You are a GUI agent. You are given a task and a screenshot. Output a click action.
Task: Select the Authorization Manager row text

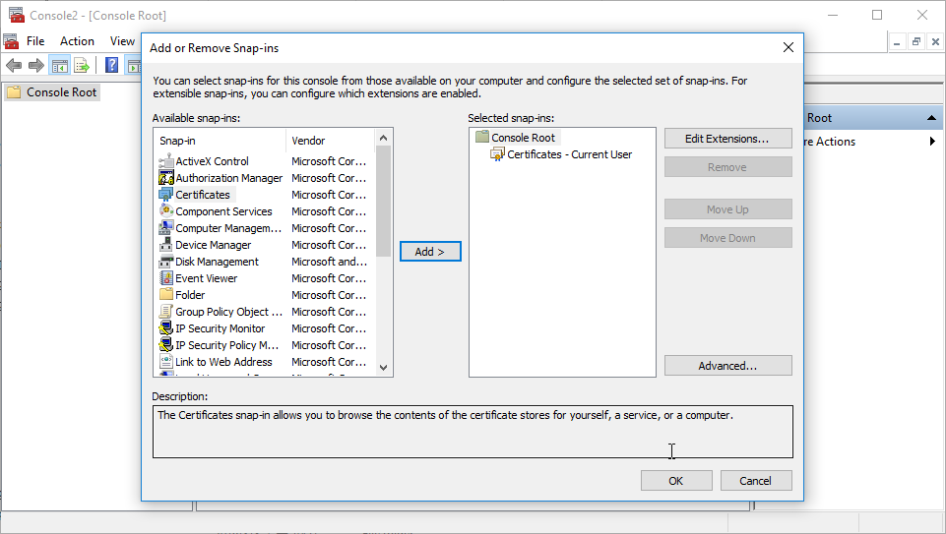tap(228, 178)
